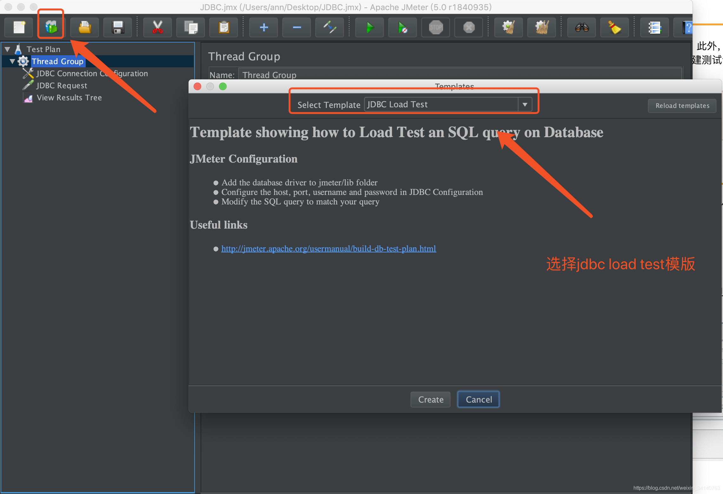This screenshot has height=494, width=723.
Task: Select JDBC Connection Configuration item
Action: click(92, 73)
